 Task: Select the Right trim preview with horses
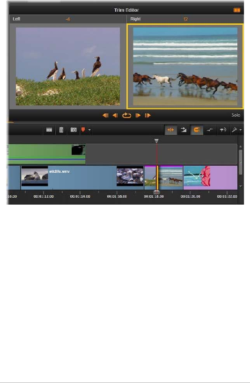point(185,66)
